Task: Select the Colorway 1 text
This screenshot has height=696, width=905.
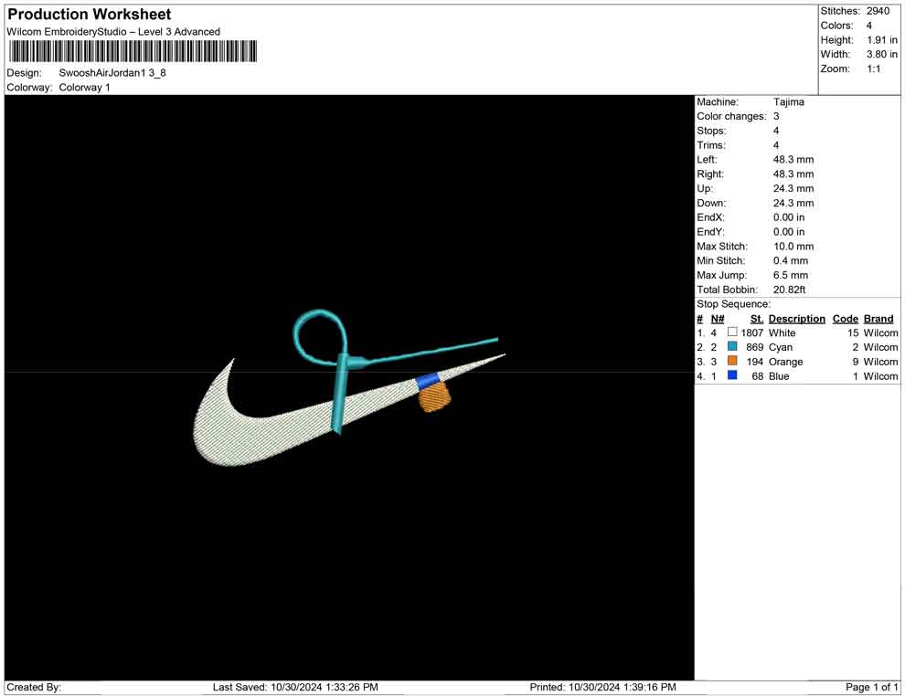Action: [84, 88]
